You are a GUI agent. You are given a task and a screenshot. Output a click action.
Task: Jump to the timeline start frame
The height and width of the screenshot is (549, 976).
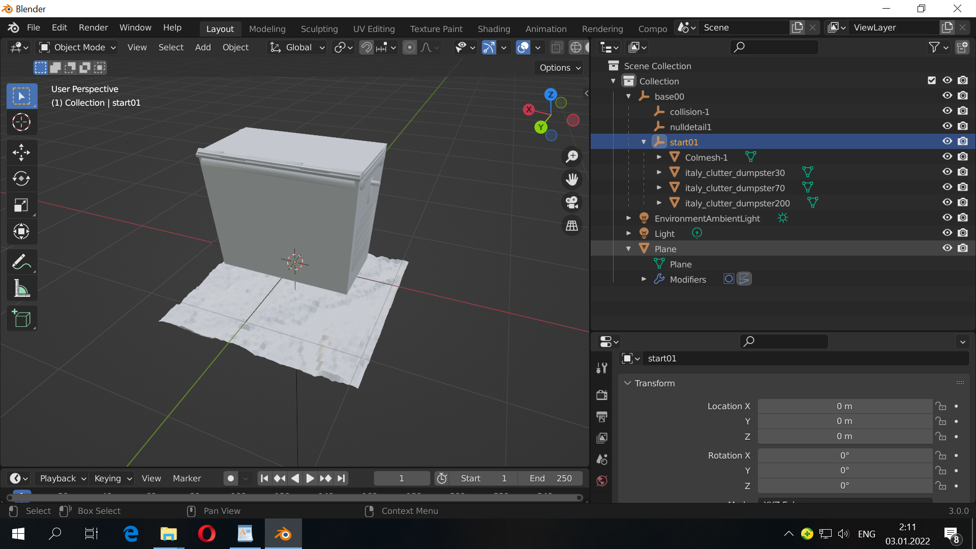(264, 478)
